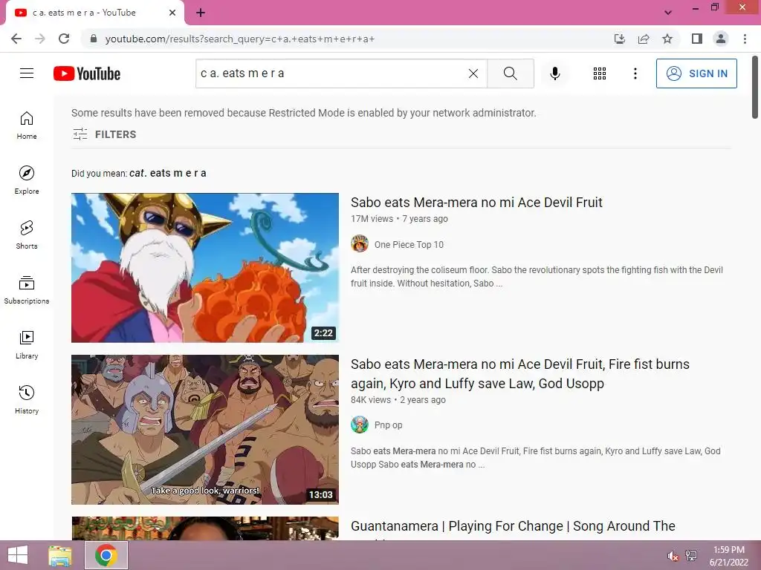Open the Guantanamera Playing For Change title
This screenshot has width=761, height=570.
tap(513, 526)
